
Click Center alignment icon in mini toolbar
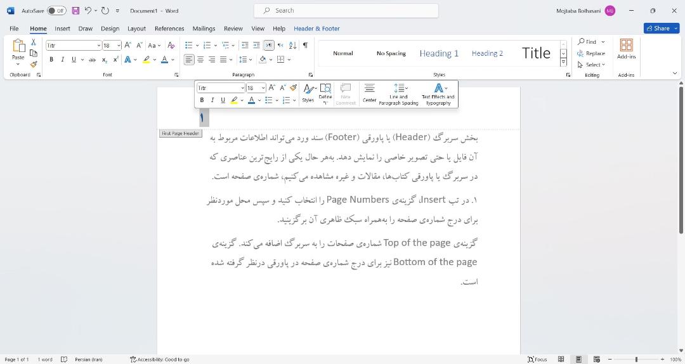pos(369,93)
